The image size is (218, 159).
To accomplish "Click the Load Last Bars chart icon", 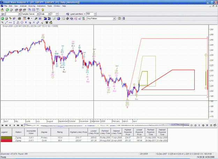I will [68, 14].
